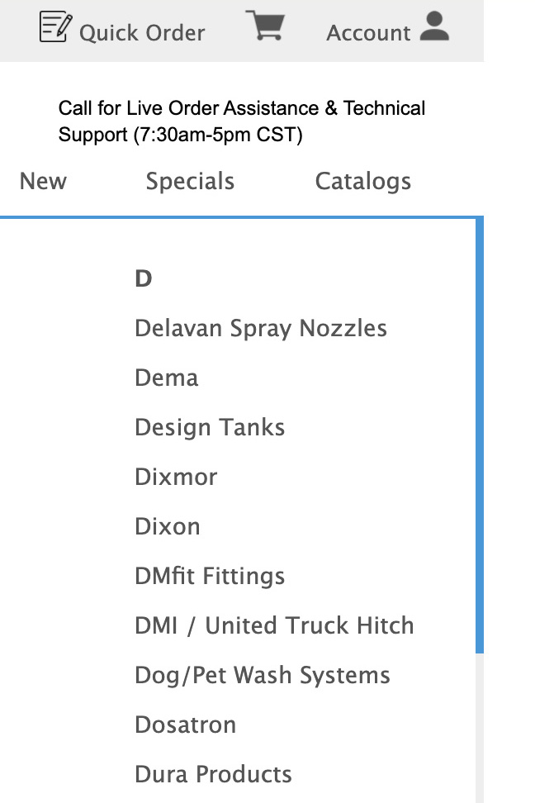This screenshot has height=803, width=535.
Task: Select the Dosatron brand link
Action: 186,725
